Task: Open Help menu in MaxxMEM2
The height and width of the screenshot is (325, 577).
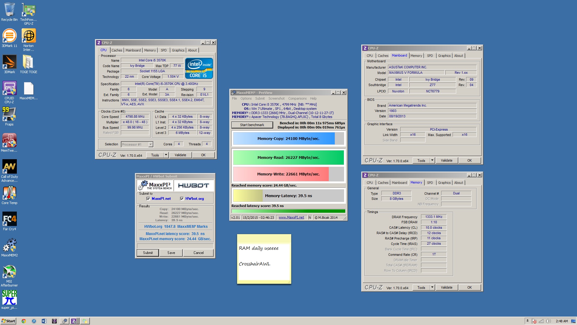Action: pyautogui.click(x=313, y=98)
